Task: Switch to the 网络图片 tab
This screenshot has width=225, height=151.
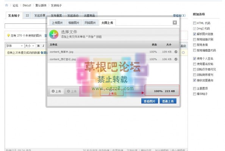Action: point(90,23)
